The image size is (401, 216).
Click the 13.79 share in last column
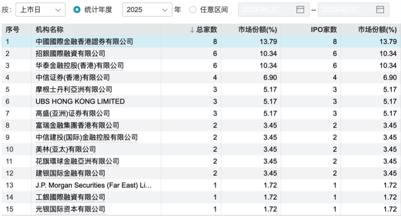pyautogui.click(x=388, y=42)
